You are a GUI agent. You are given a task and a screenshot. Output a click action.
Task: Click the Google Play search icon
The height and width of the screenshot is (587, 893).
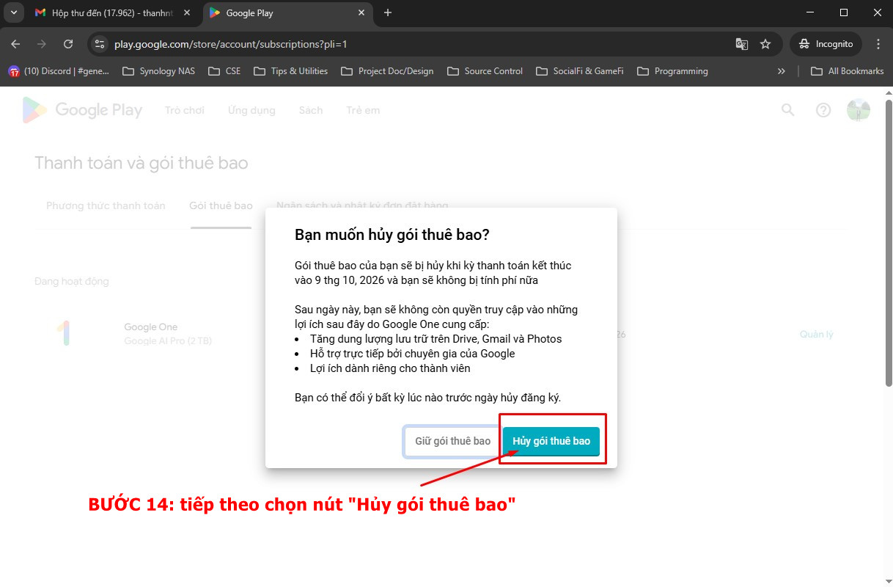click(787, 110)
